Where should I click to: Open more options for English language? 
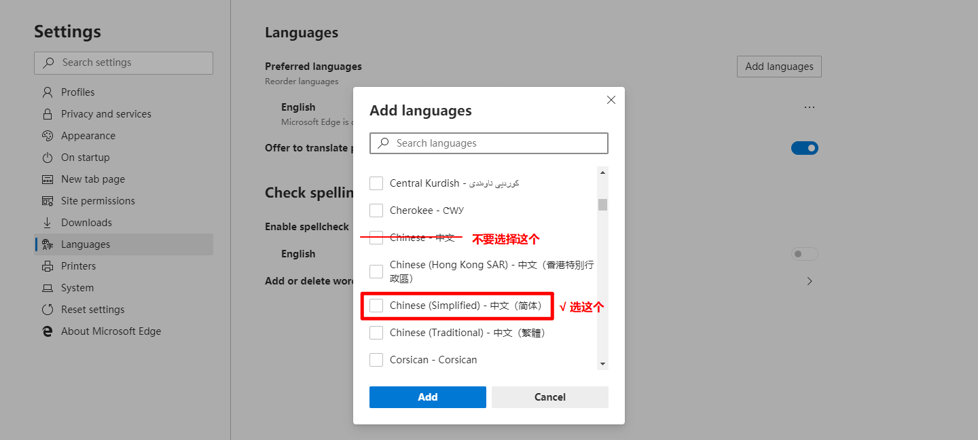click(809, 107)
